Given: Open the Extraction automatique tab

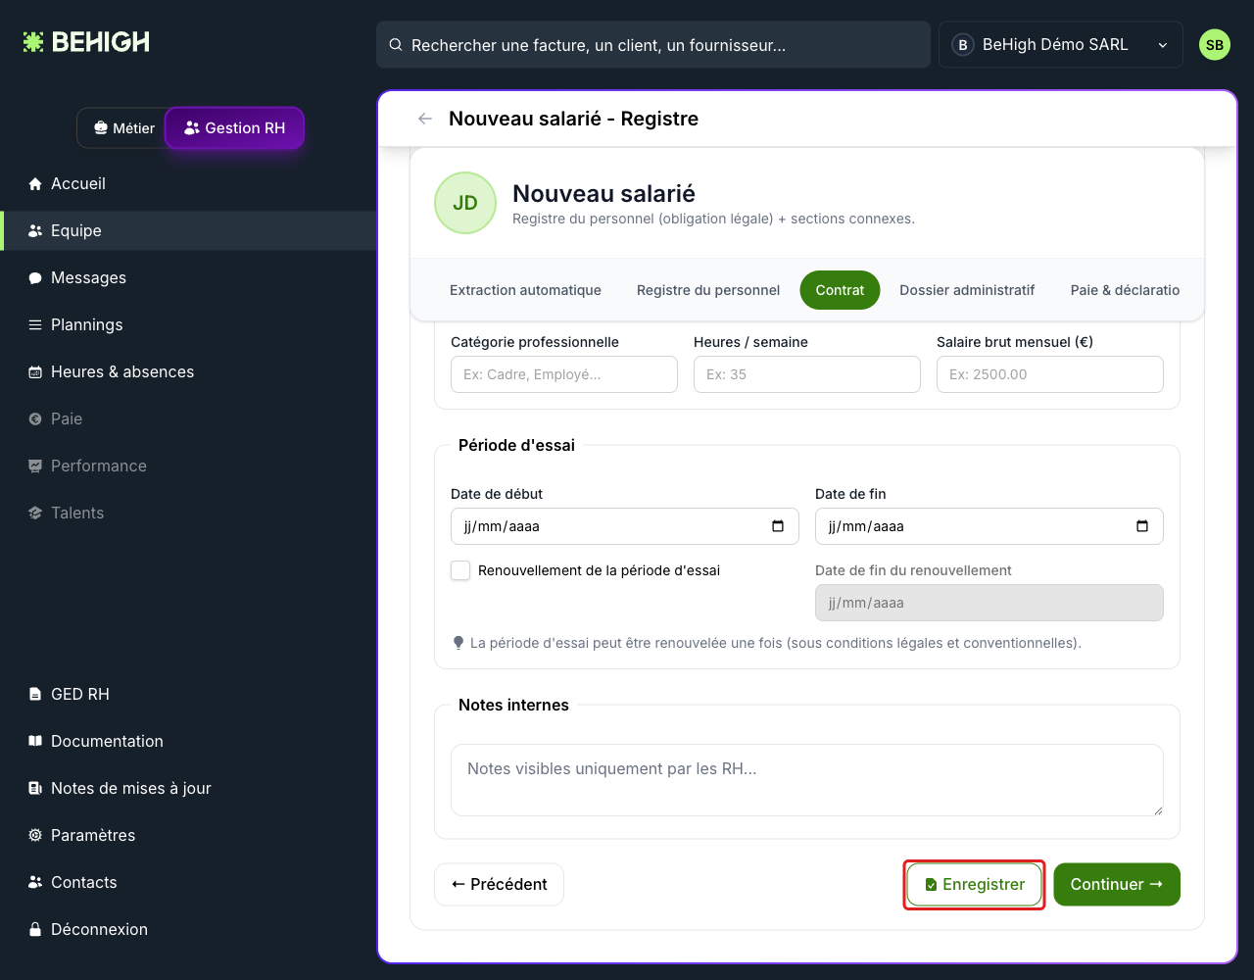Looking at the screenshot, I should [525, 290].
